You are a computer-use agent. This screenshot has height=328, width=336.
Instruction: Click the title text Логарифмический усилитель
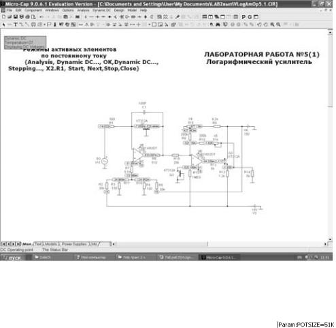pyautogui.click(x=259, y=62)
